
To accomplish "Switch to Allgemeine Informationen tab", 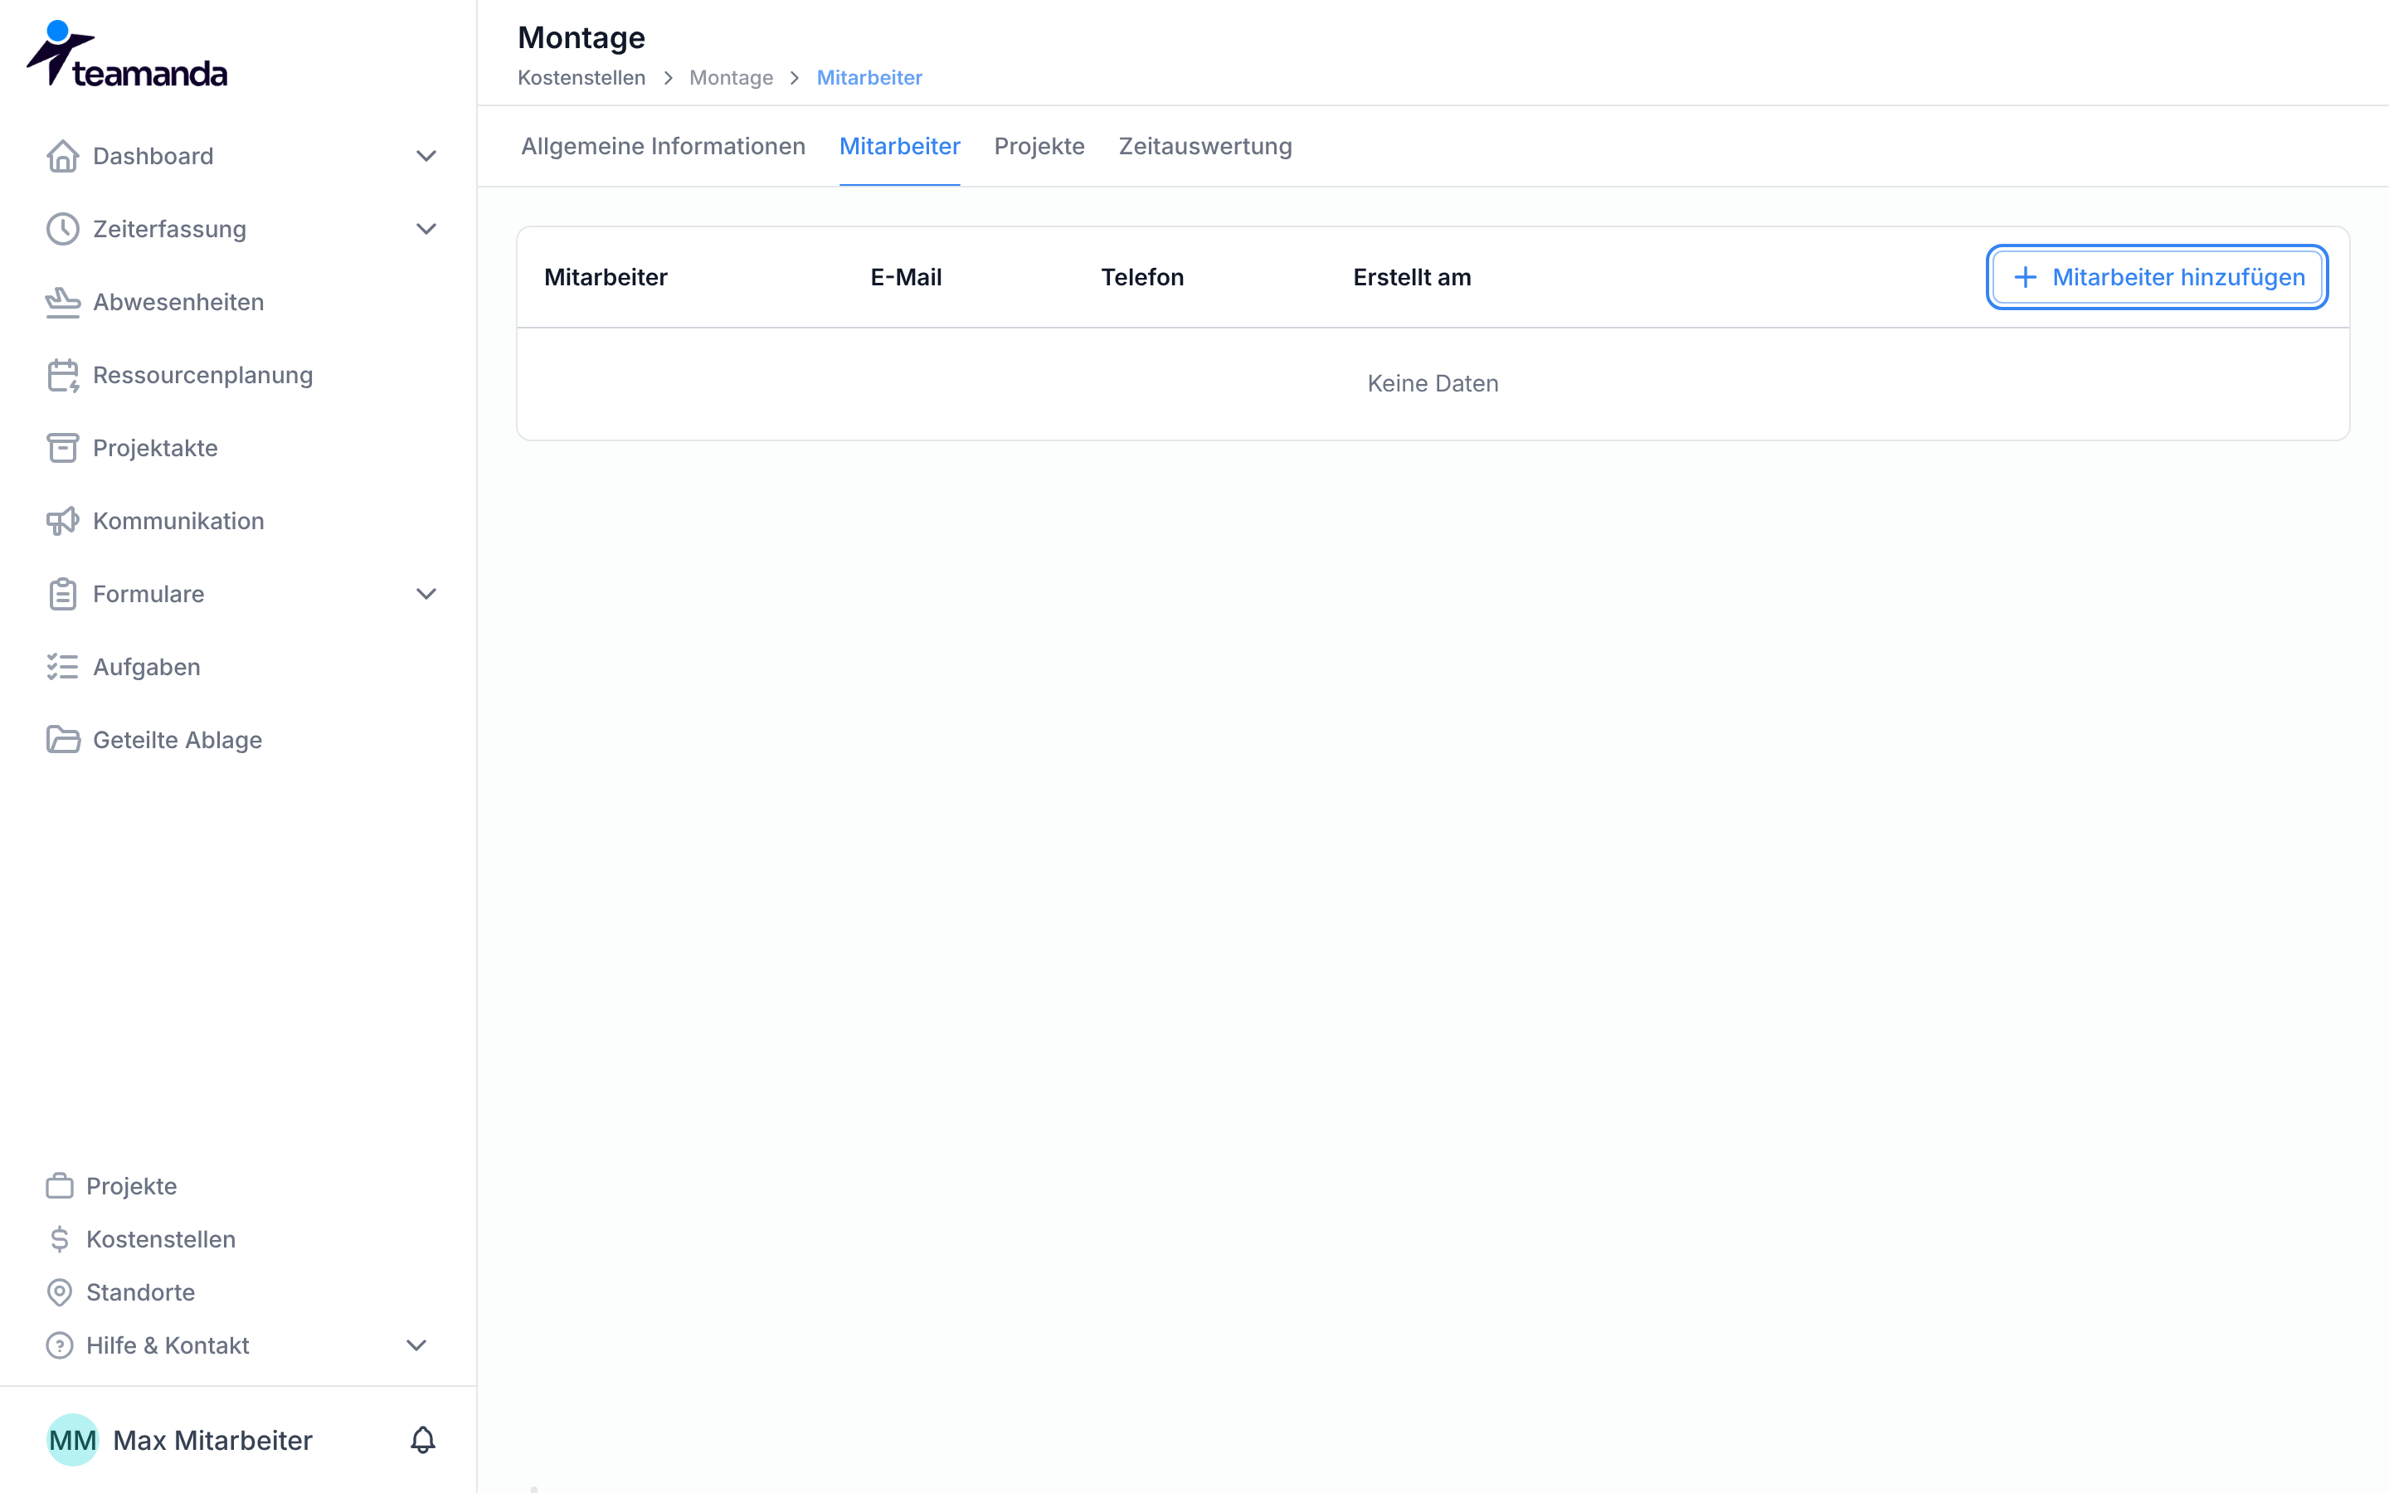I will pyautogui.click(x=664, y=146).
